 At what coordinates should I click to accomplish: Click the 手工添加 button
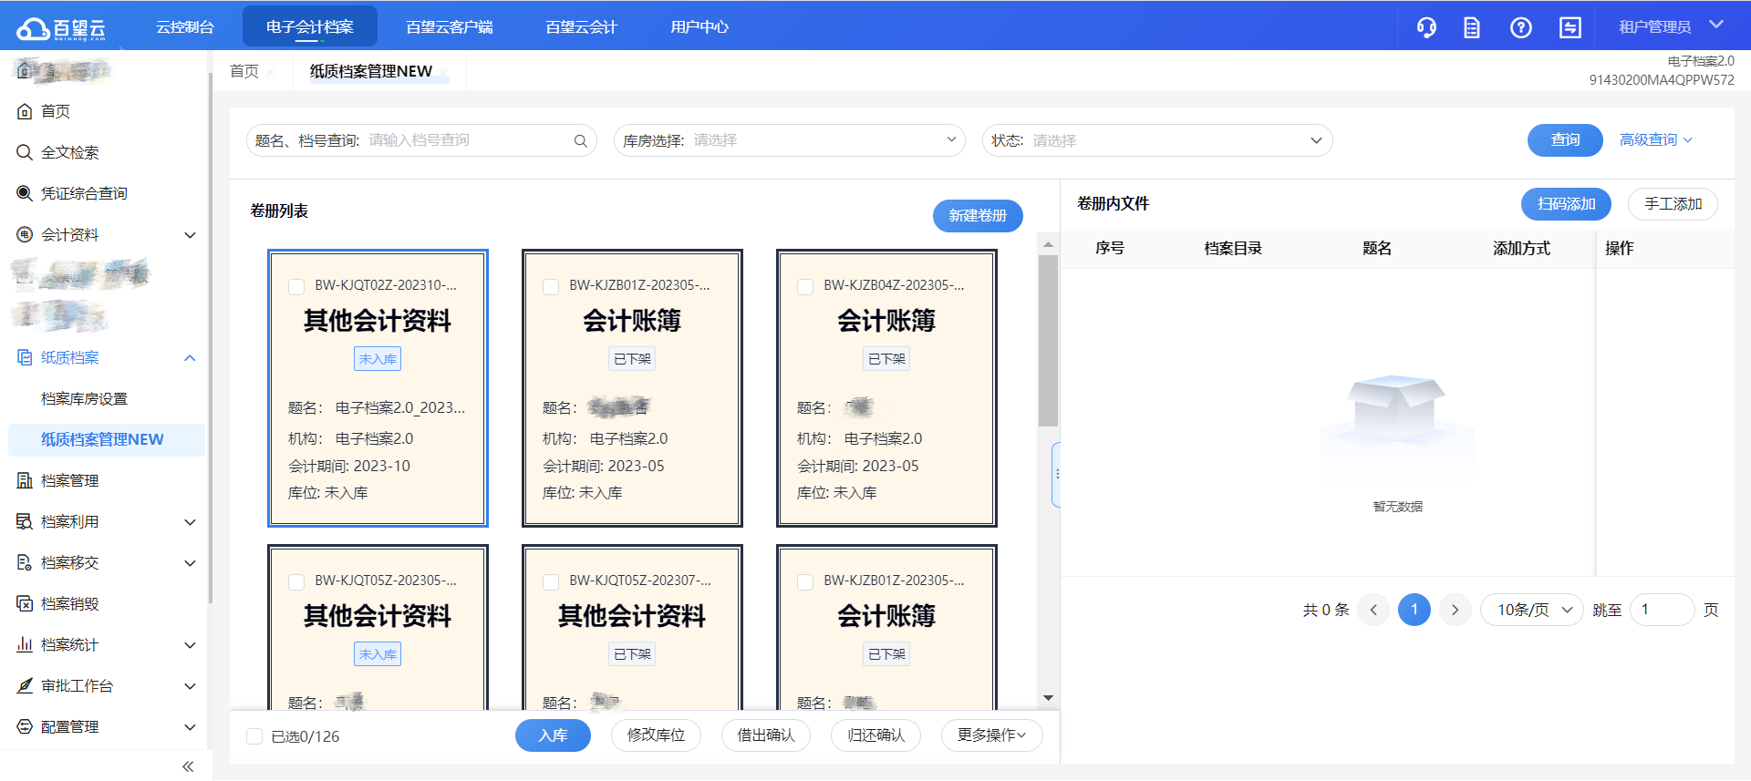(1673, 203)
